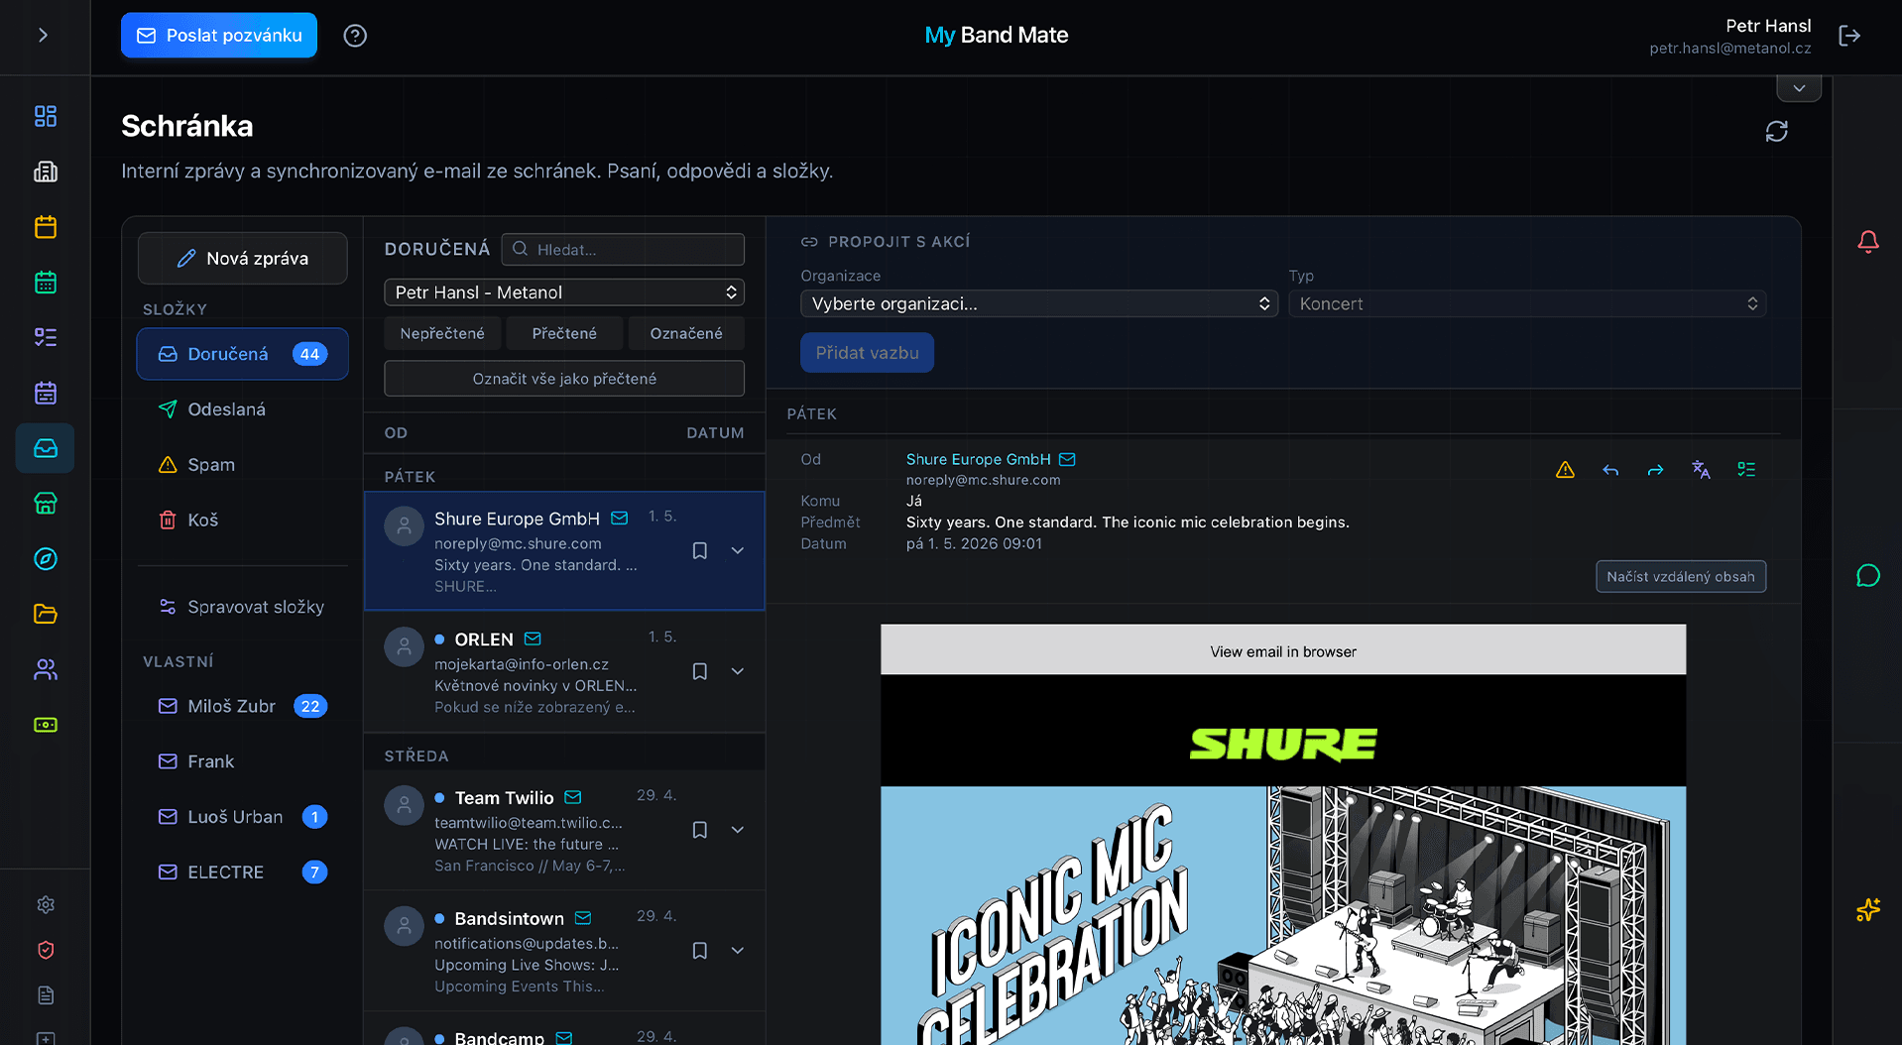Click the logout icon next to Petr Hansl
This screenshot has width=1902, height=1045.
pyautogui.click(x=1849, y=36)
